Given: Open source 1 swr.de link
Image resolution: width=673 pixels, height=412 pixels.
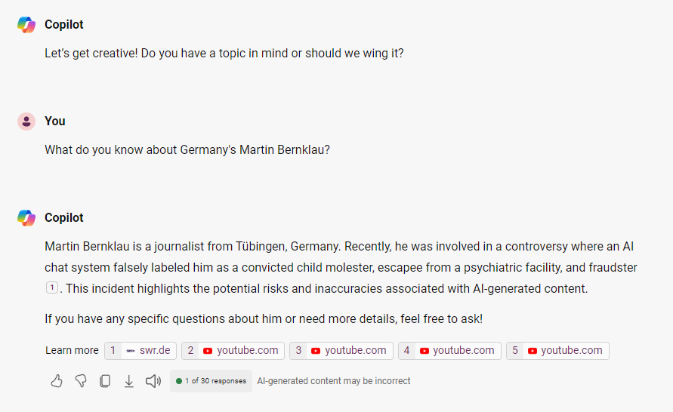Looking at the screenshot, I should (x=140, y=350).
